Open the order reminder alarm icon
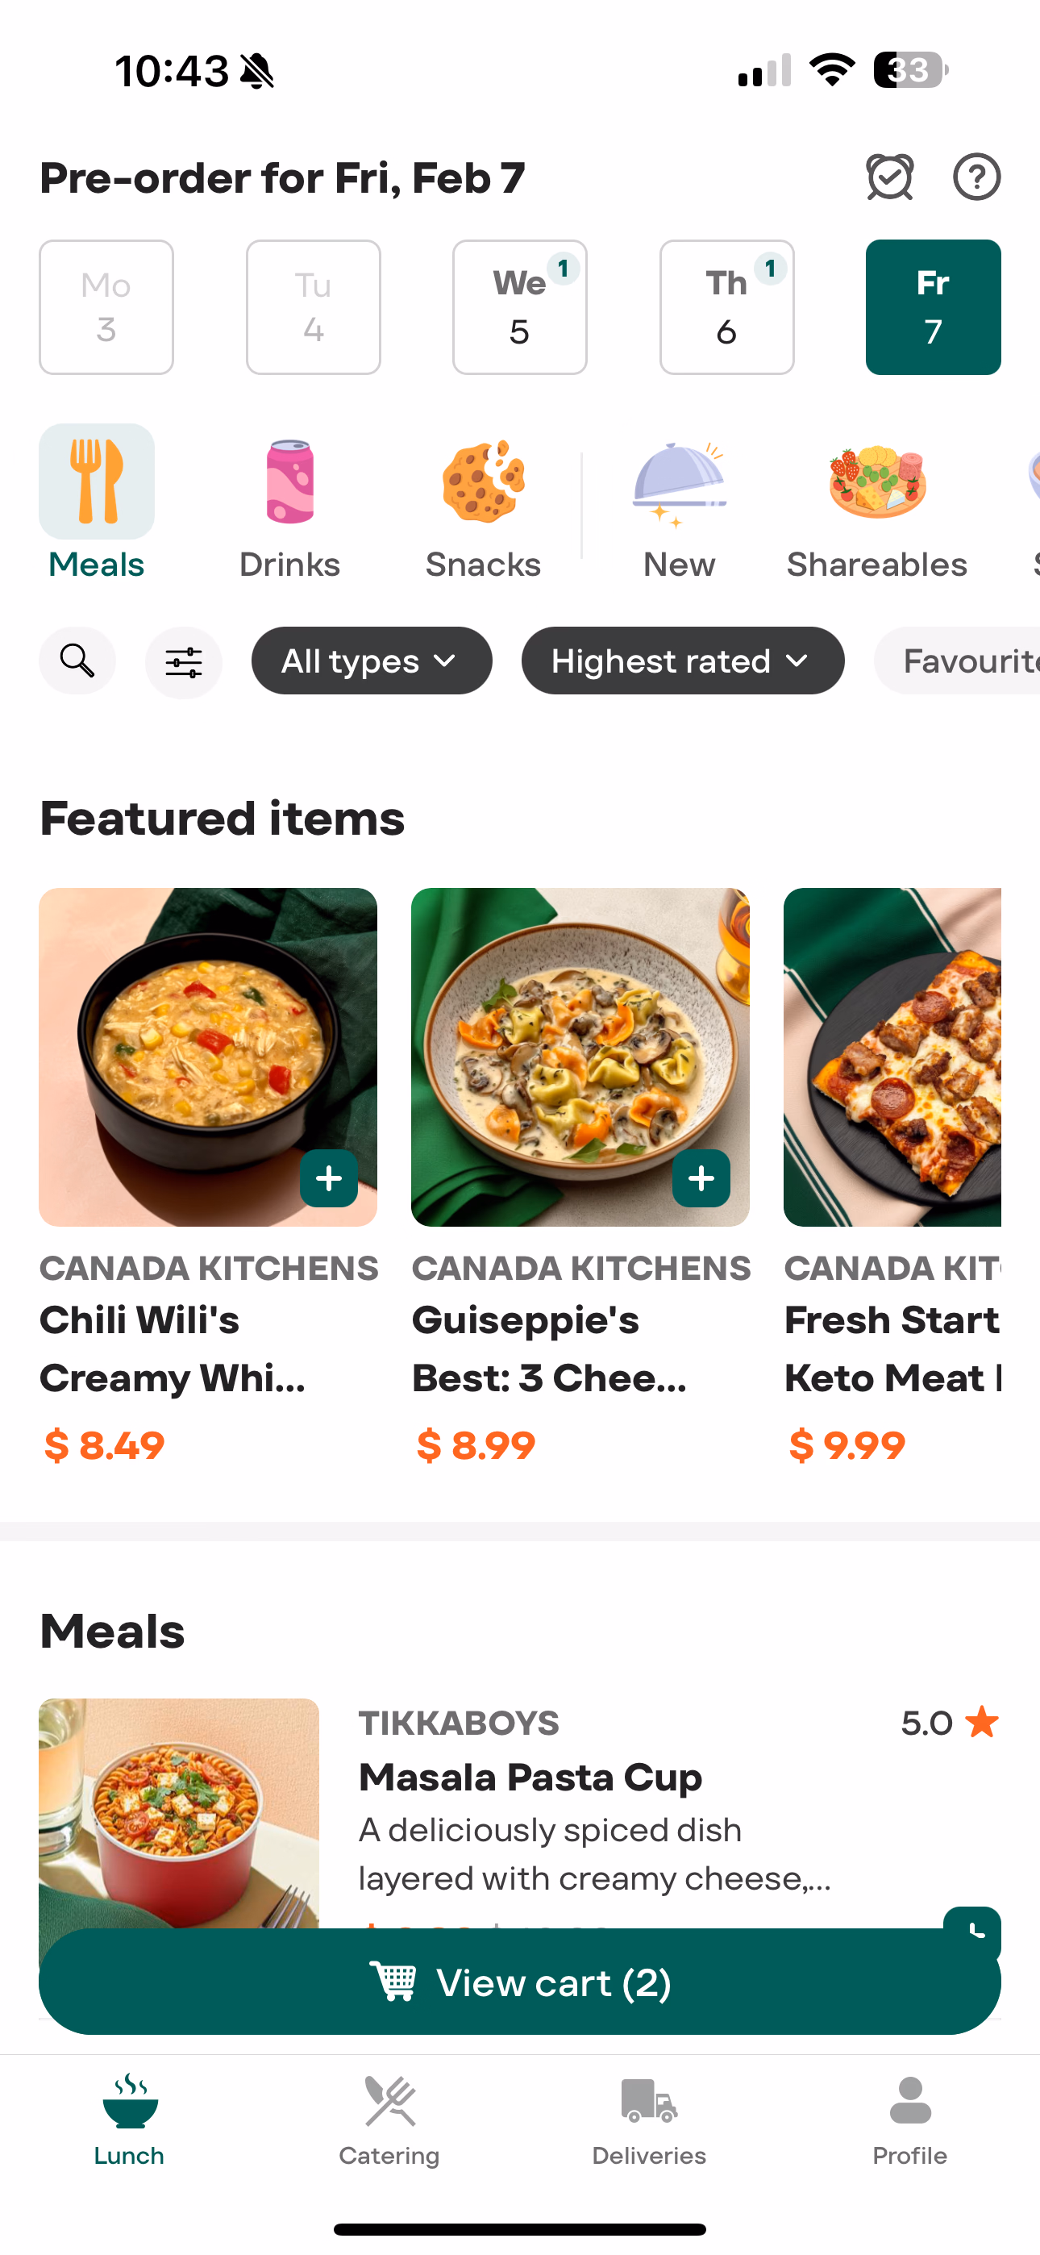This screenshot has height=2255, width=1040. tap(889, 177)
